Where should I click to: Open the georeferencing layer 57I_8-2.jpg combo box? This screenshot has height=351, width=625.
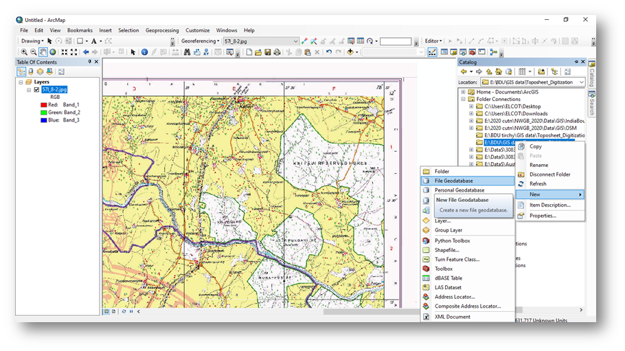coord(261,41)
